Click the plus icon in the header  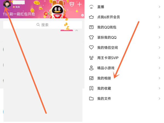click(x=79, y=4)
